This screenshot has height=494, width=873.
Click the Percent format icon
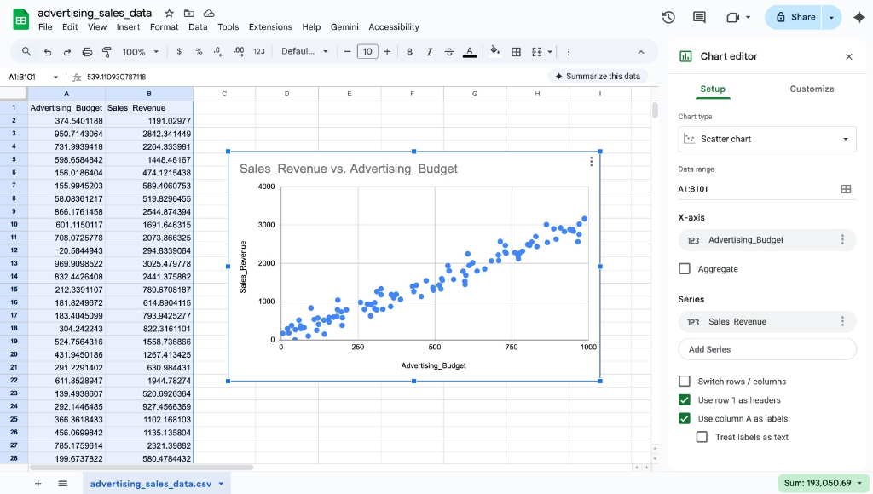(x=197, y=51)
